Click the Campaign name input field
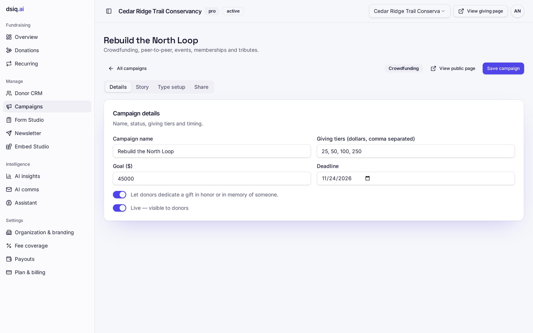 point(212,151)
